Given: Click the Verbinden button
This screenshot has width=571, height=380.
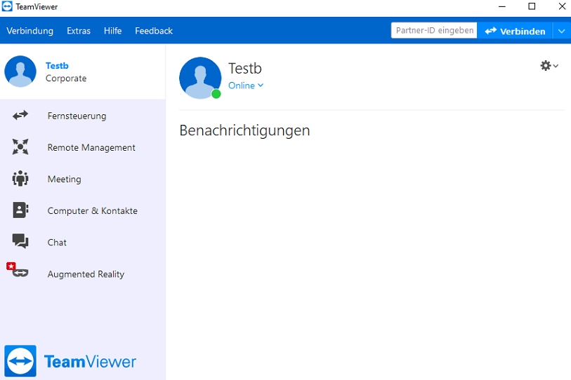Looking at the screenshot, I should (515, 31).
